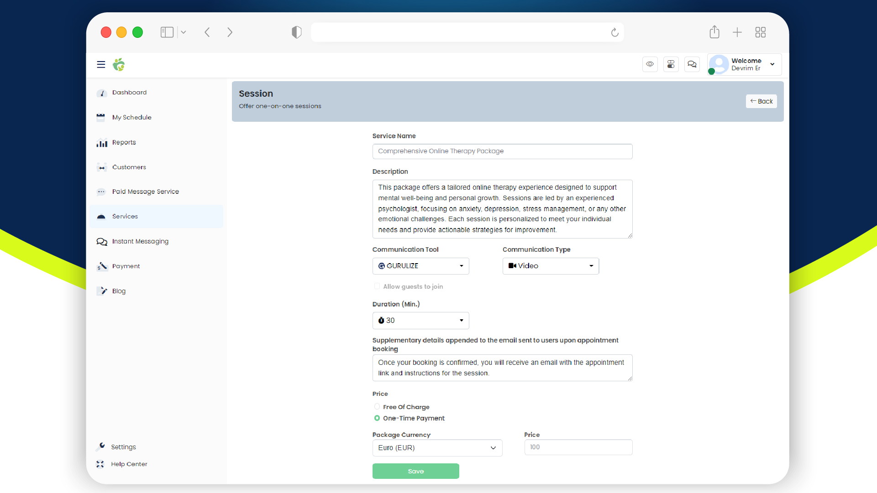
Task: Click the Customers icon in sidebar
Action: (101, 167)
